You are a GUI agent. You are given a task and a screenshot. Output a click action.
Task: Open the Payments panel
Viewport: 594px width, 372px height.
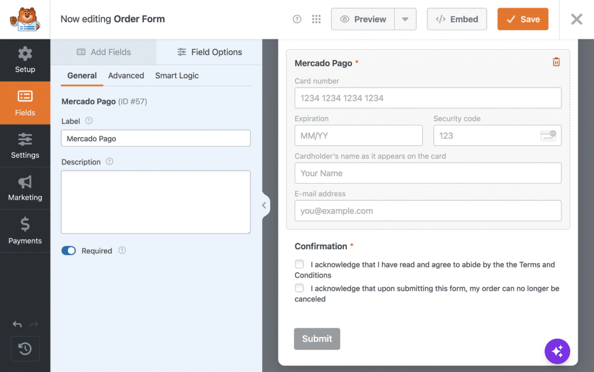pos(25,231)
